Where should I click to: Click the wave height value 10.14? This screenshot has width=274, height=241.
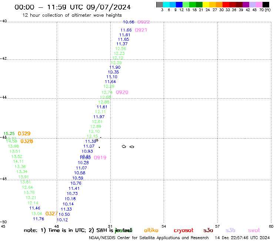(x=68, y=204)
